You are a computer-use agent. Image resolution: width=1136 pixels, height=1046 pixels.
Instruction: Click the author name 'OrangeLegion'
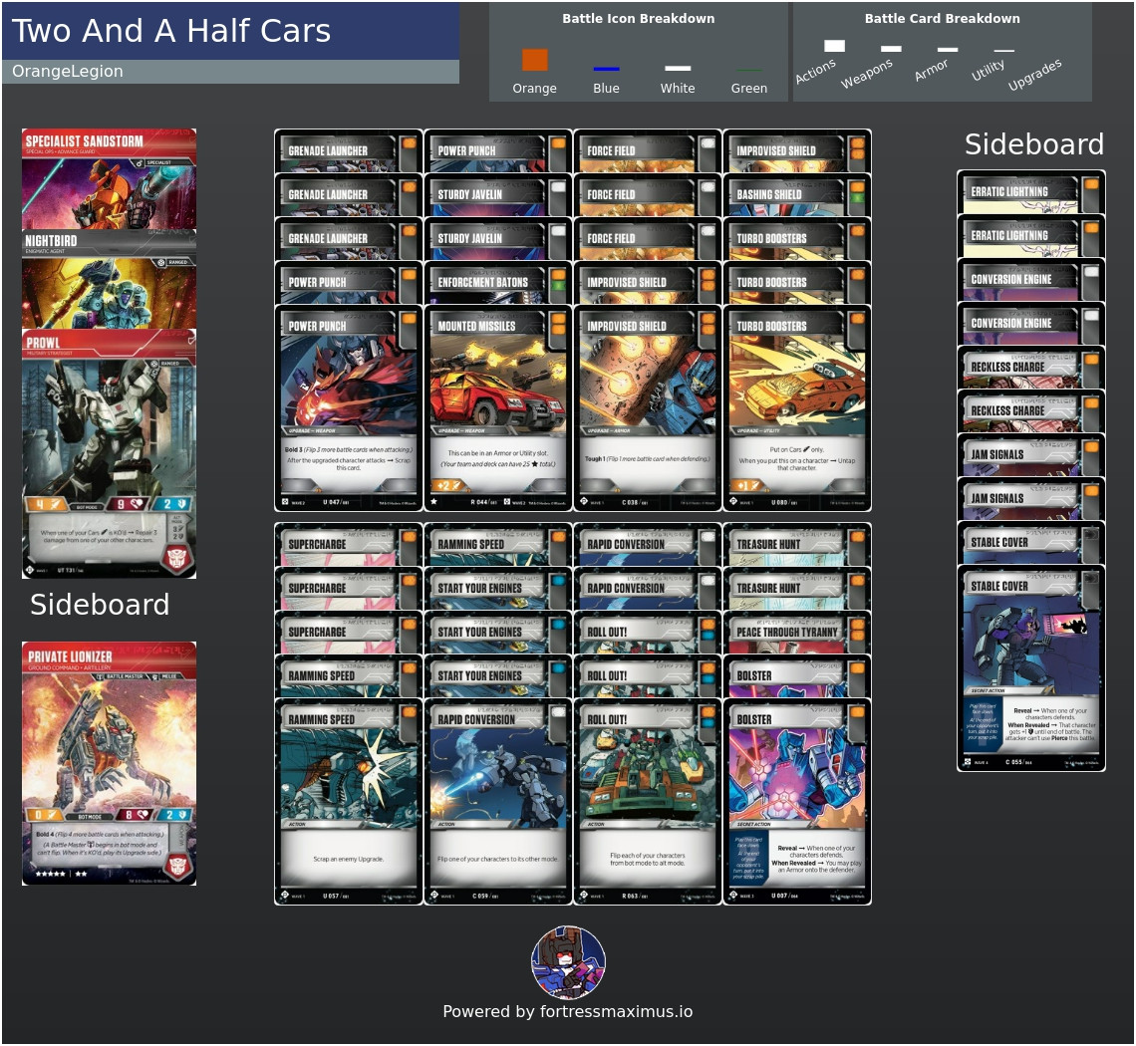(68, 71)
